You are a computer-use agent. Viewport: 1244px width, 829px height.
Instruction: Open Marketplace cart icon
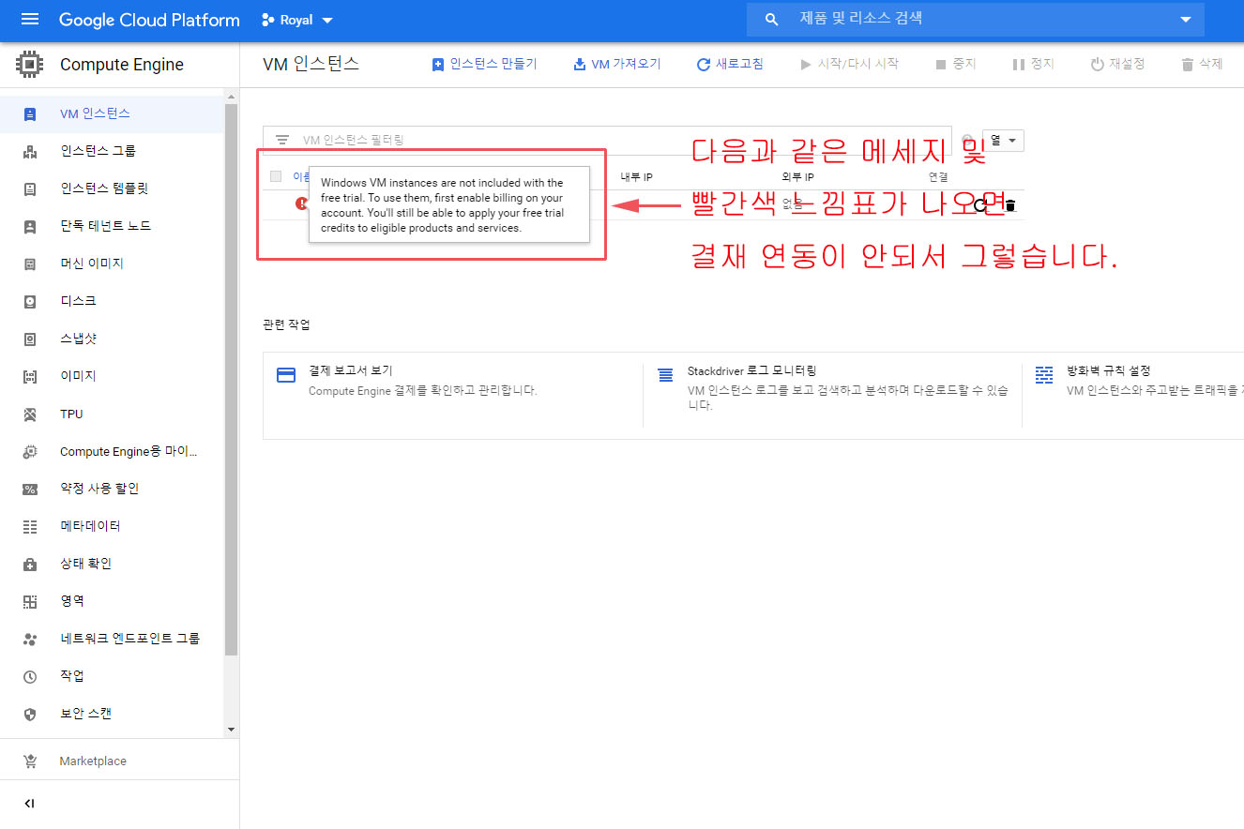[x=30, y=761]
